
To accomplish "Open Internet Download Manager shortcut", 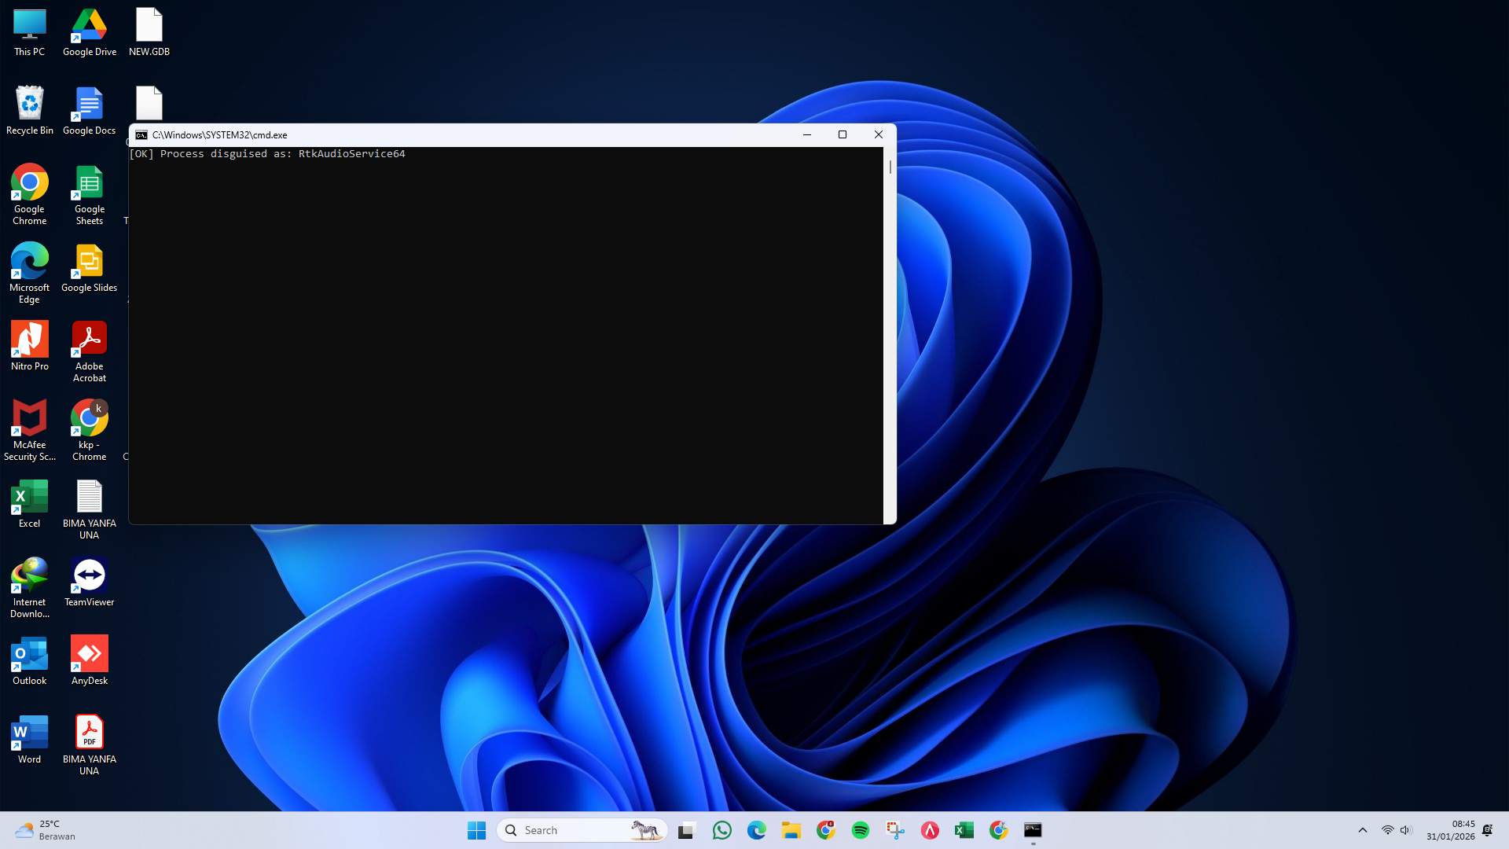I will coord(29,574).
